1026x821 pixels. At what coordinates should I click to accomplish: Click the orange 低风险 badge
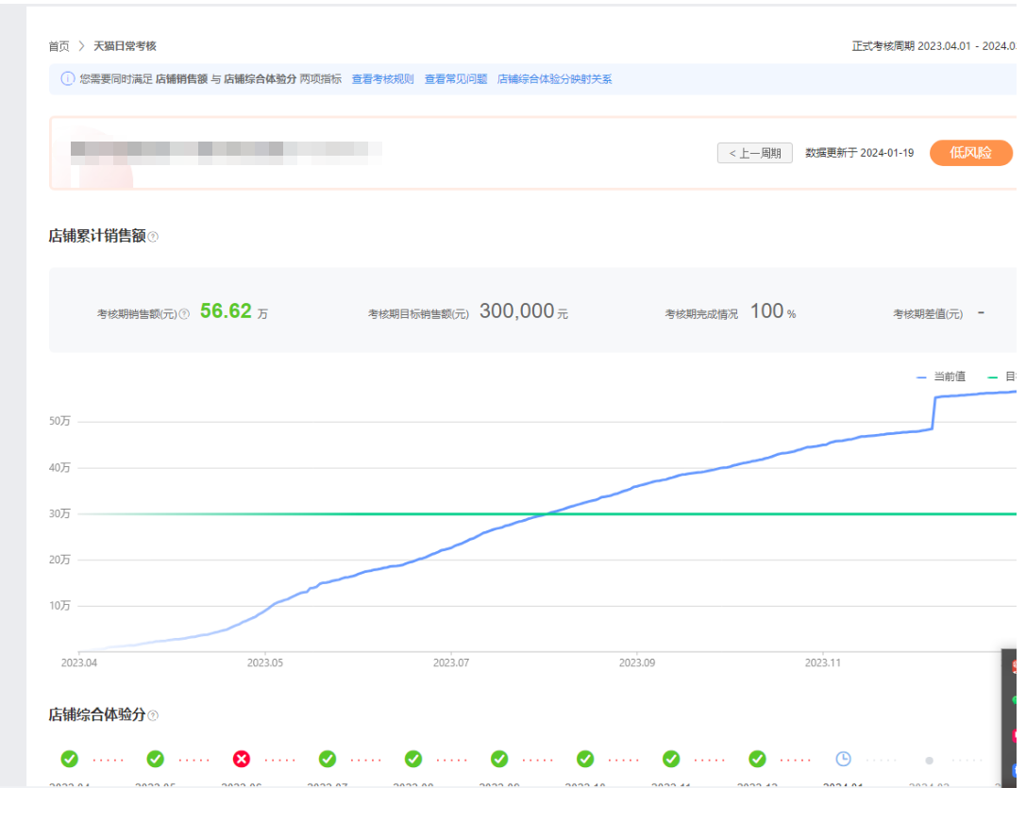pos(970,153)
